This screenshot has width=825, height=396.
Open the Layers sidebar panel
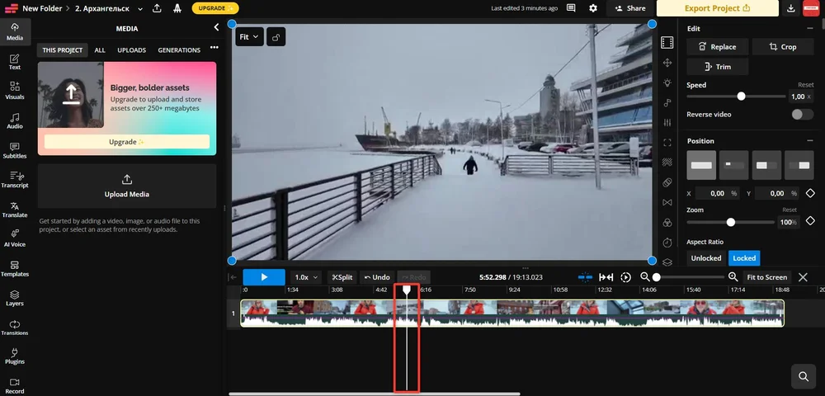point(15,296)
